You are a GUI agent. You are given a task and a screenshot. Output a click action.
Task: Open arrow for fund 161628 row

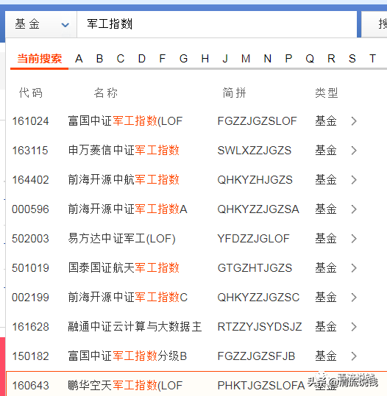point(354,327)
